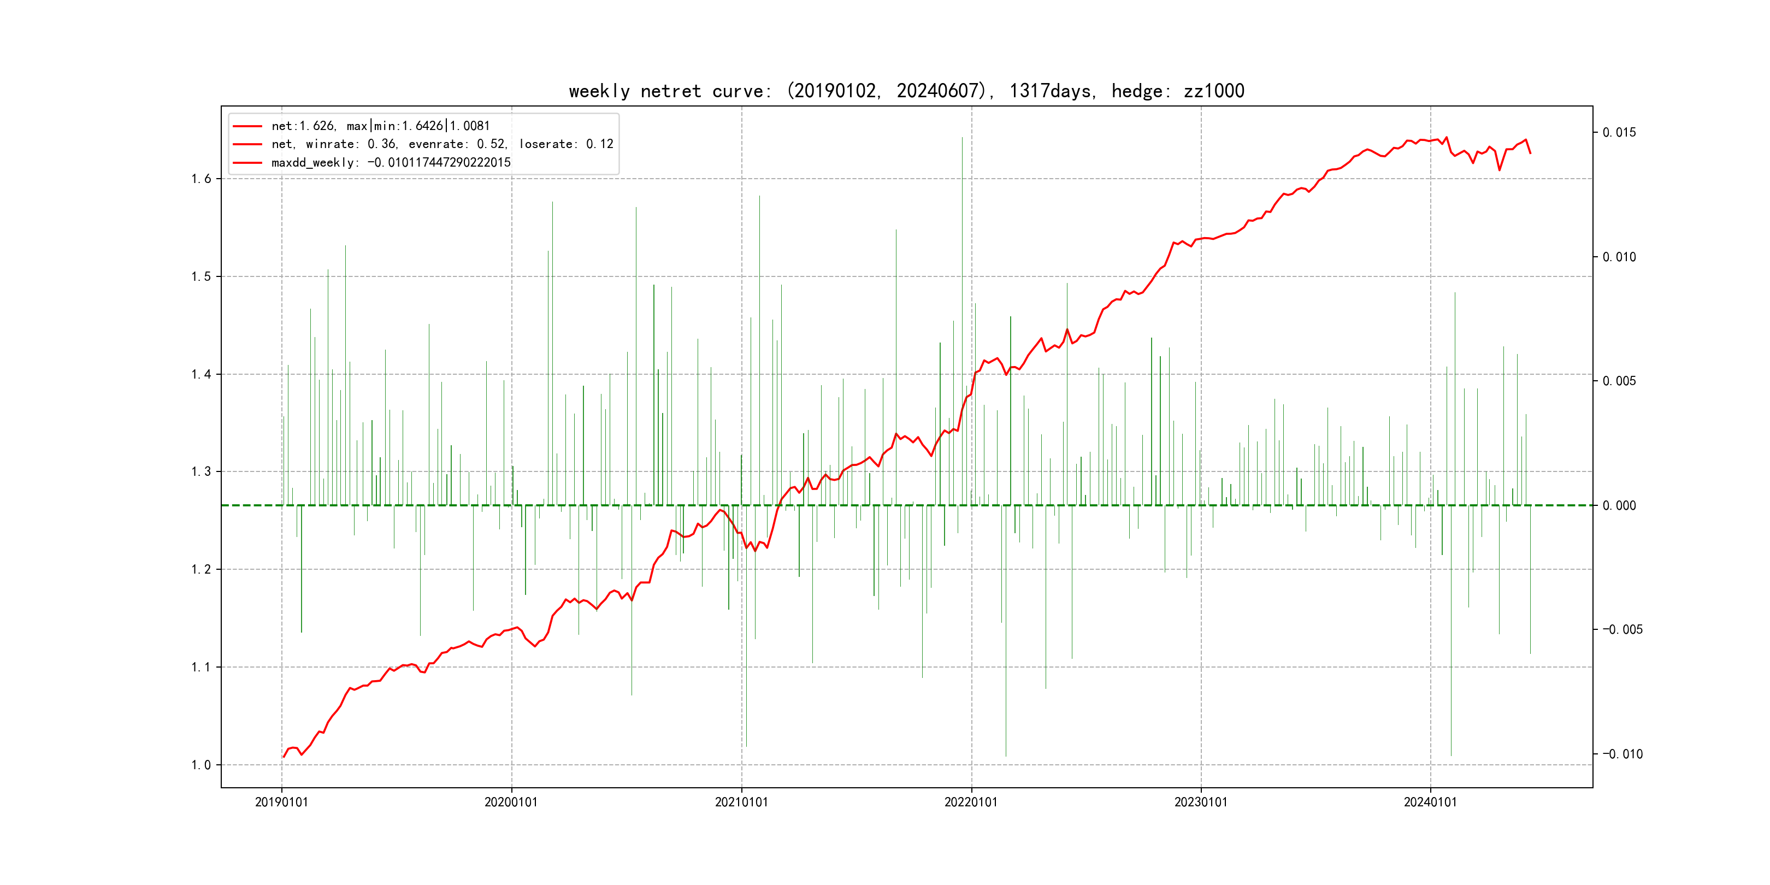Click the 1.3 left y-axis tick label
Screen dimensions: 1770x885
(202, 471)
